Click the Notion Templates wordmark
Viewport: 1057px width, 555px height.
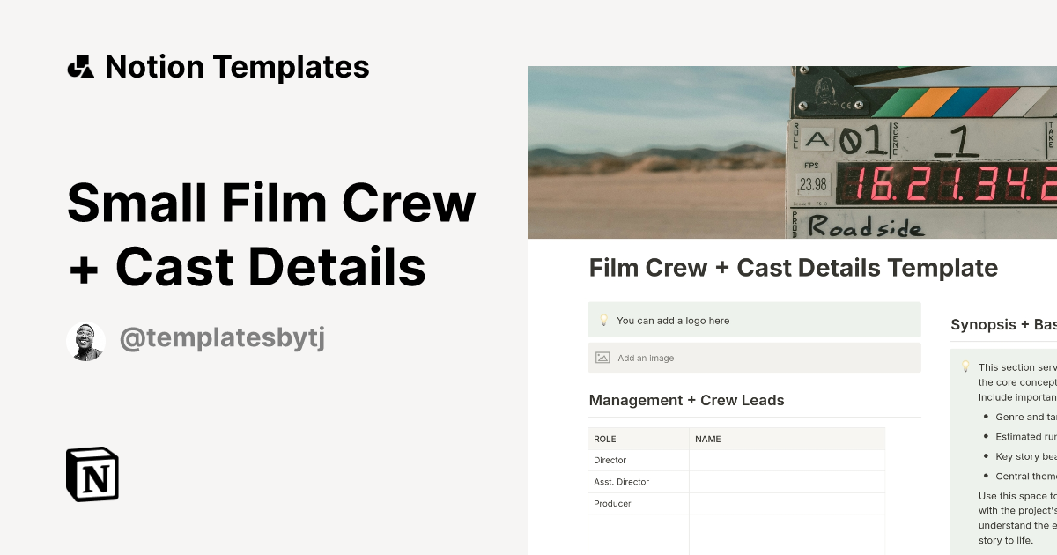click(x=238, y=66)
